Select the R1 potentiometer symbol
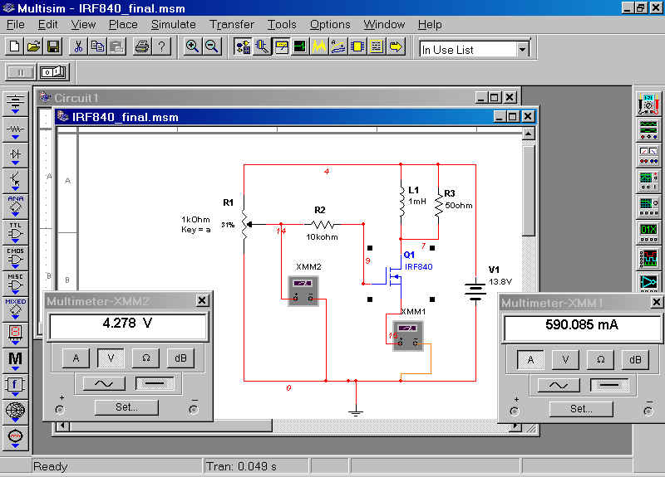Screen dimensions: 665x477 coord(245,224)
